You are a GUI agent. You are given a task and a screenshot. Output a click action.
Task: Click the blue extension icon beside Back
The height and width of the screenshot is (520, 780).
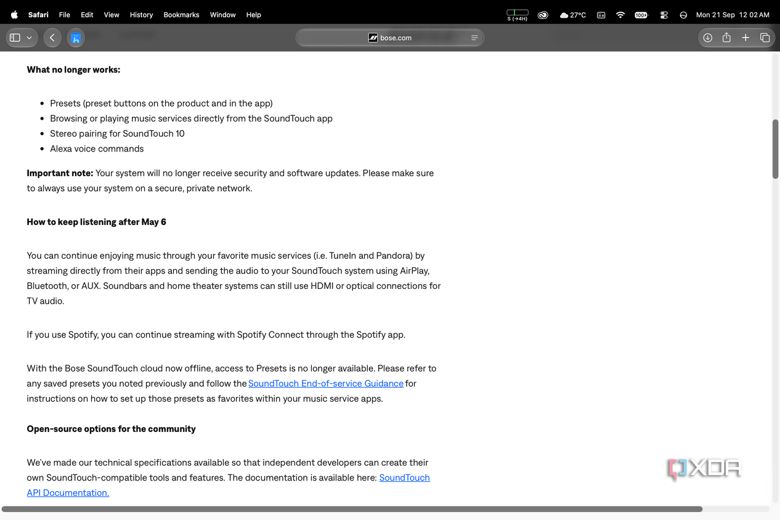76,38
